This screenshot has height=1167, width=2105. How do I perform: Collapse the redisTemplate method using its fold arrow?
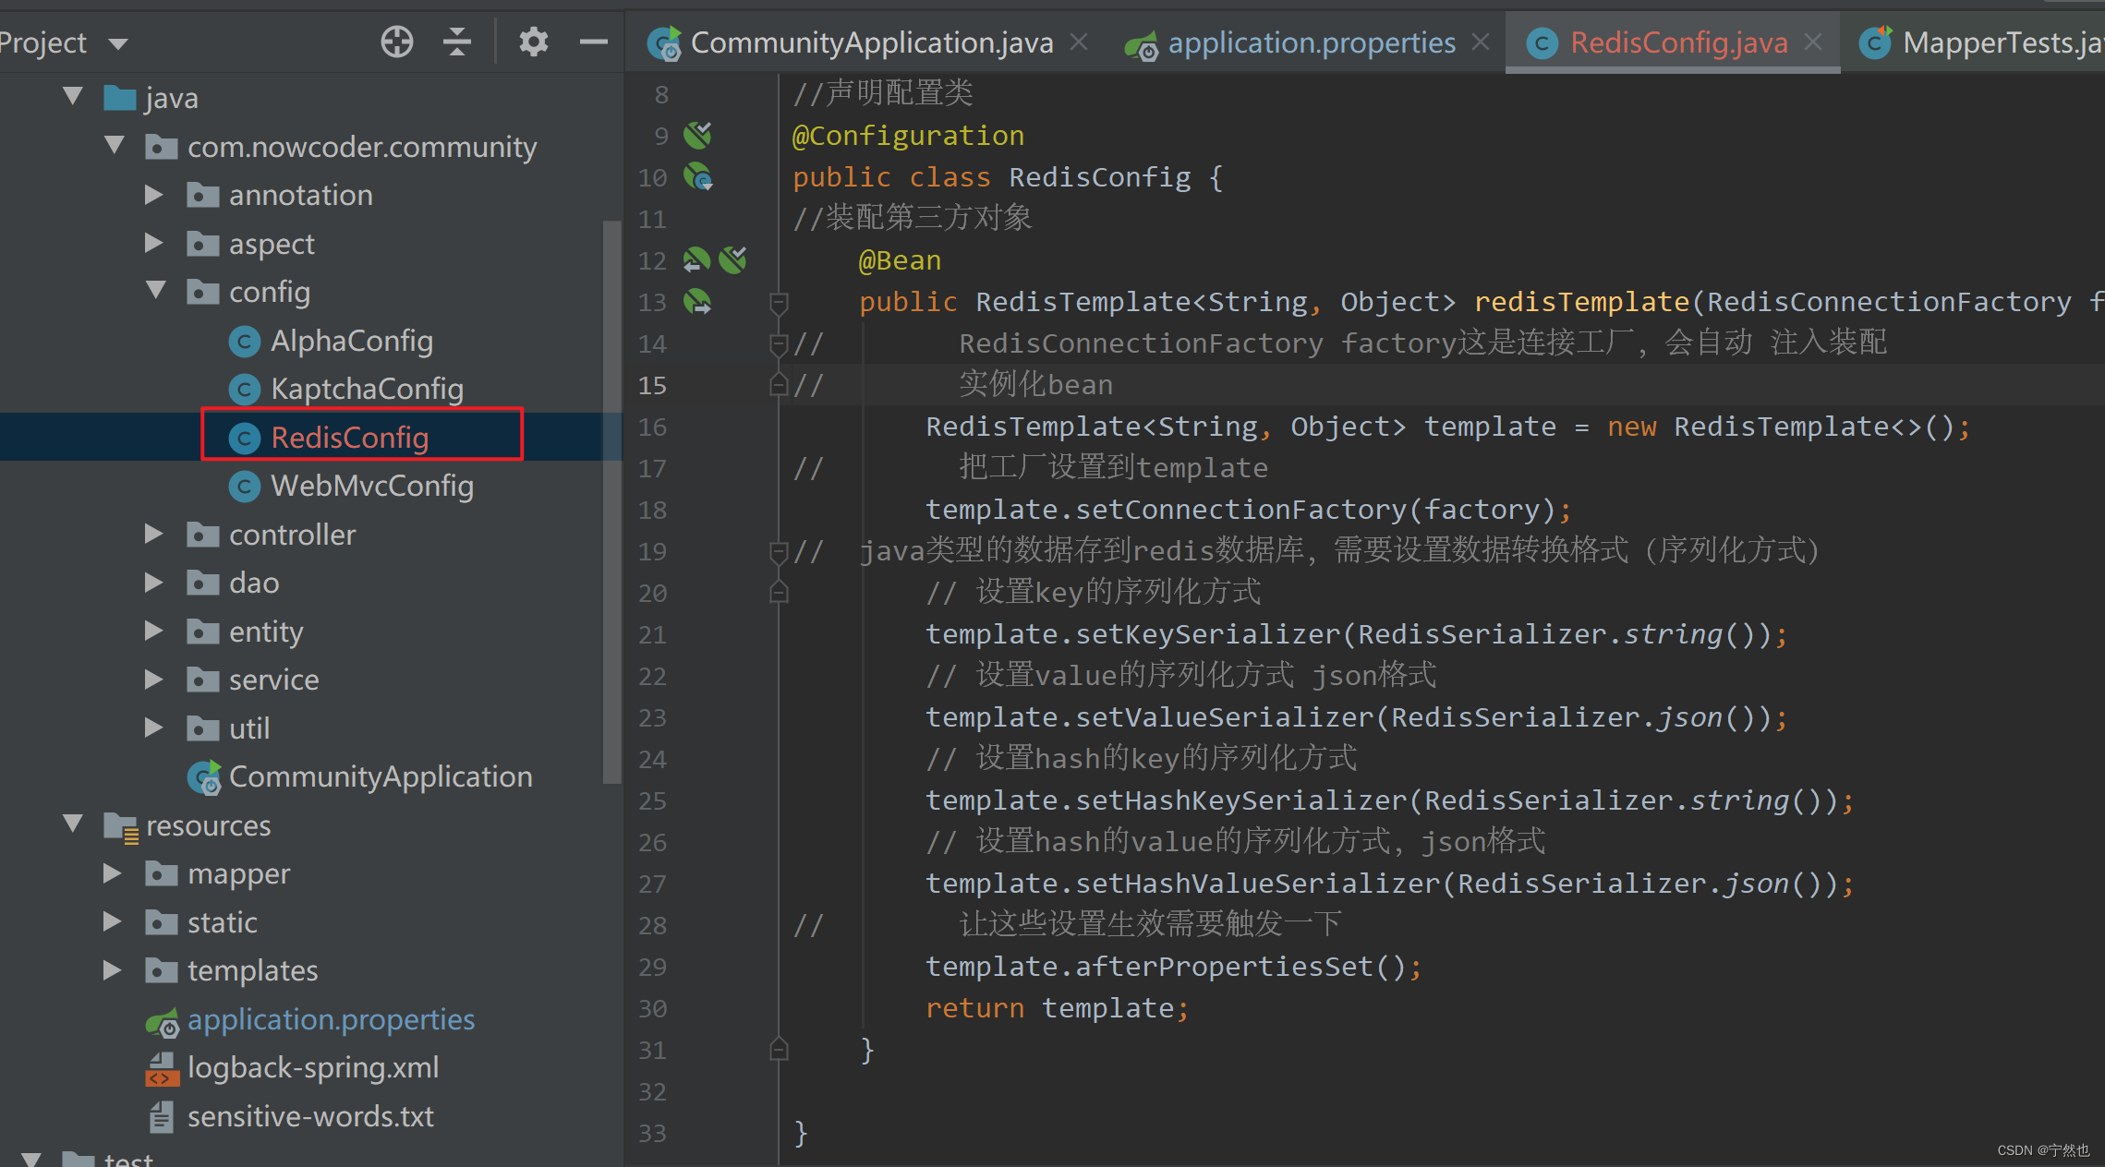point(778,302)
